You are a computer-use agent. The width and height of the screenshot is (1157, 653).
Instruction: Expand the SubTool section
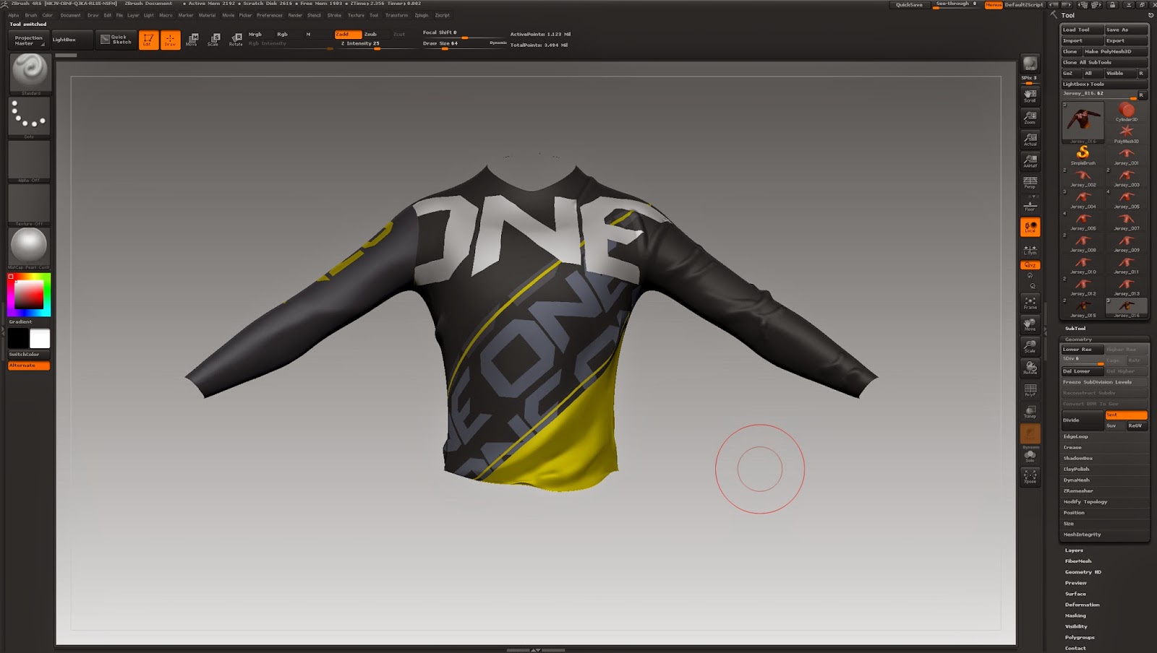1075,328
